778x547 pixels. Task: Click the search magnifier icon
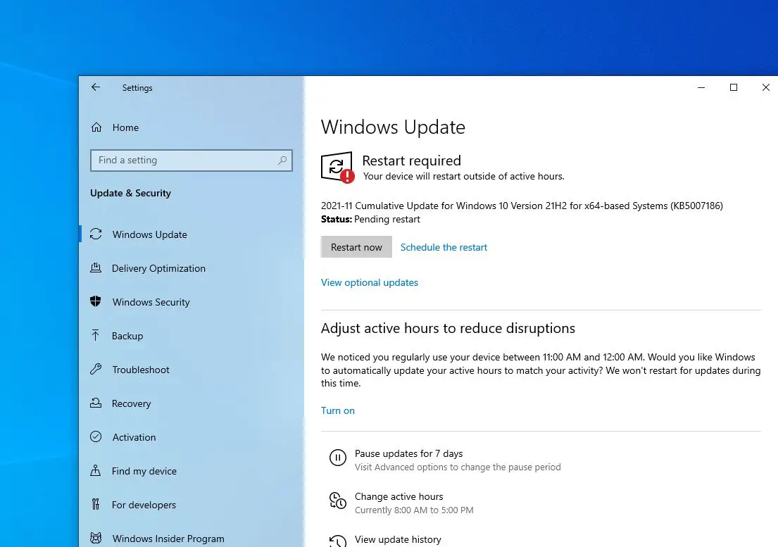282,161
